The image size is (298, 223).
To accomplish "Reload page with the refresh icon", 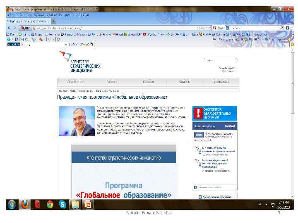I will click(209, 28).
